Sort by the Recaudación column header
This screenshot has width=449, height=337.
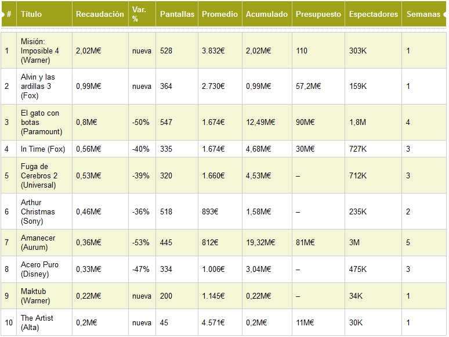(100, 14)
